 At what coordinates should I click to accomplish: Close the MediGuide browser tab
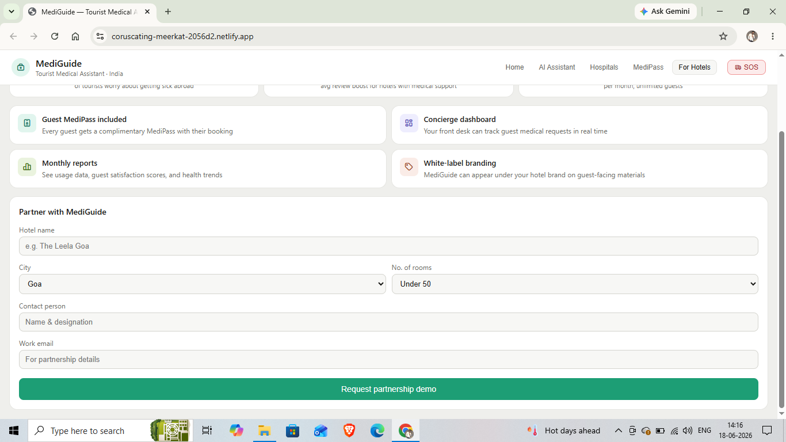[147, 12]
